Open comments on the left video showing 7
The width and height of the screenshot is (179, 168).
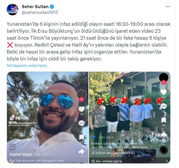click(81, 123)
